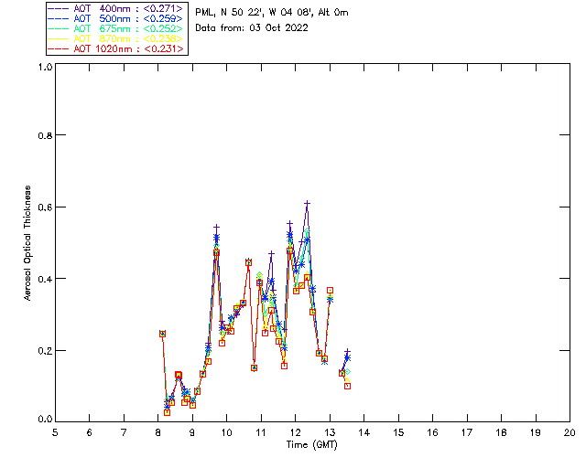This screenshot has height=468, width=586.
Task: Click the 'Time (GMT)' x-axis title
Action: pos(311,445)
